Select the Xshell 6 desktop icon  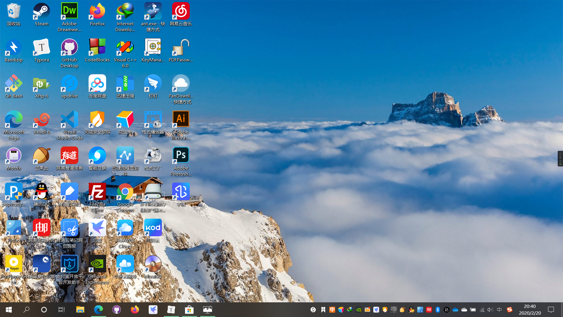tap(41, 120)
